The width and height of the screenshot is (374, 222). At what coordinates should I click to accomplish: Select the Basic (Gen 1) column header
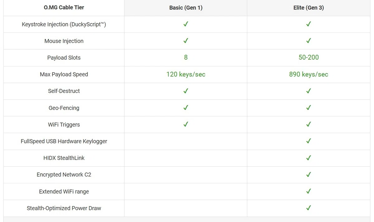186,8
